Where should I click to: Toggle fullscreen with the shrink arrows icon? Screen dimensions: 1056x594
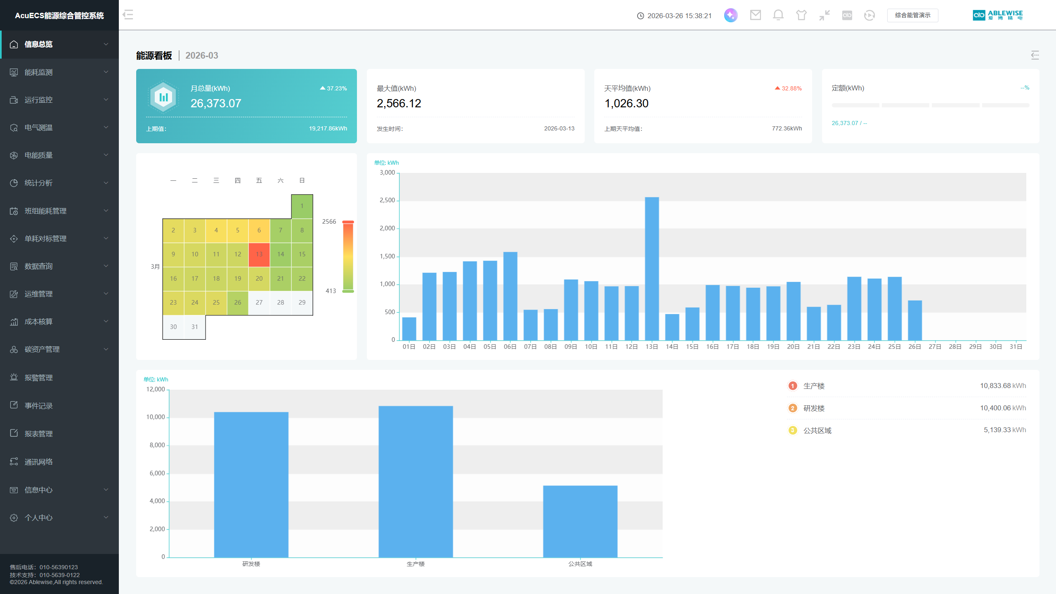tap(824, 15)
